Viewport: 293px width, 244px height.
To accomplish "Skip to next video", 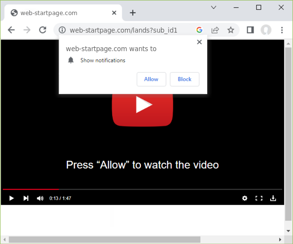I will (x=26, y=198).
